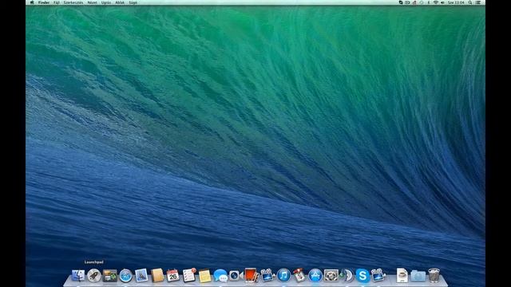511x287 pixels.
Task: Open Time Machine style icon beside Skype
Action: pyautogui.click(x=347, y=276)
